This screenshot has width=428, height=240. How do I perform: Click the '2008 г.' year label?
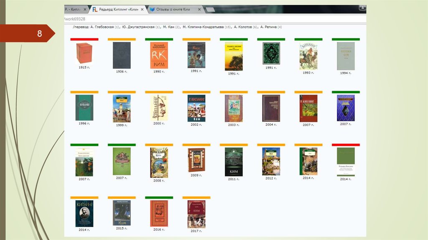tap(159, 181)
